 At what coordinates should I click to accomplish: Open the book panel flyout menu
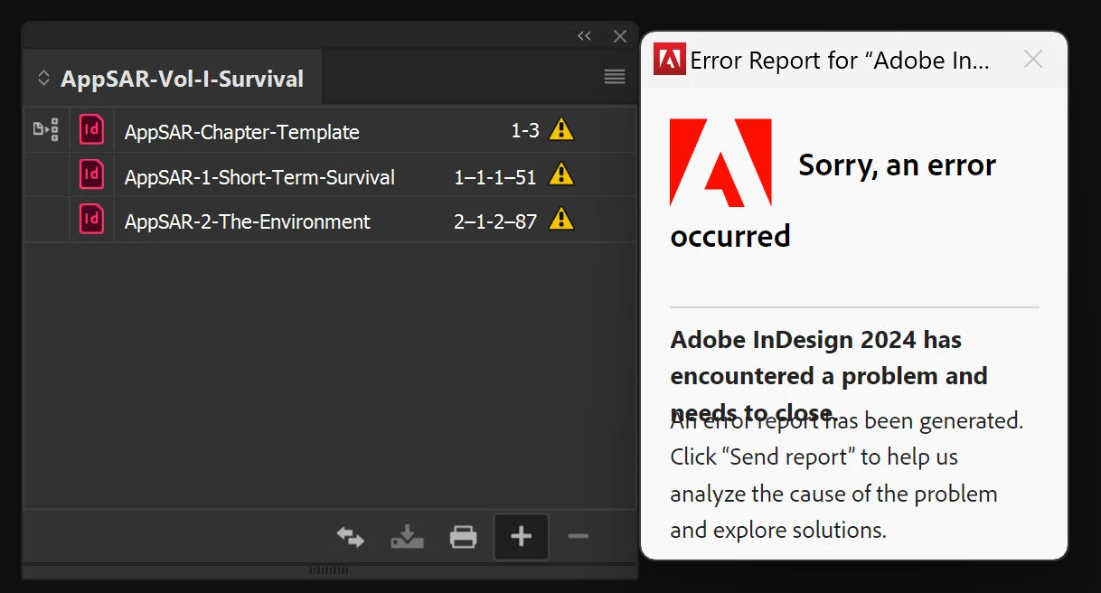coord(615,77)
